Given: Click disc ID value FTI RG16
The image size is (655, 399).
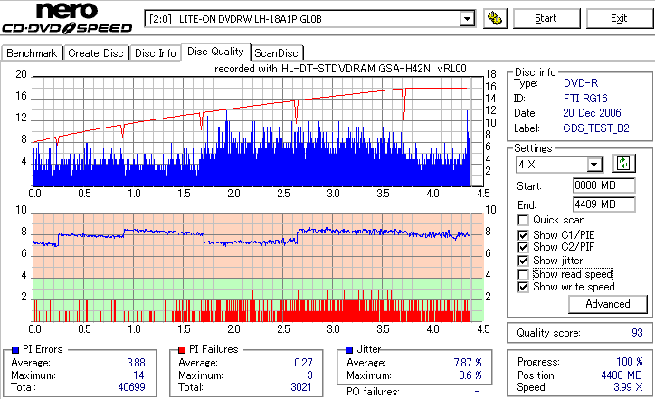Looking at the screenshot, I should (x=585, y=99).
